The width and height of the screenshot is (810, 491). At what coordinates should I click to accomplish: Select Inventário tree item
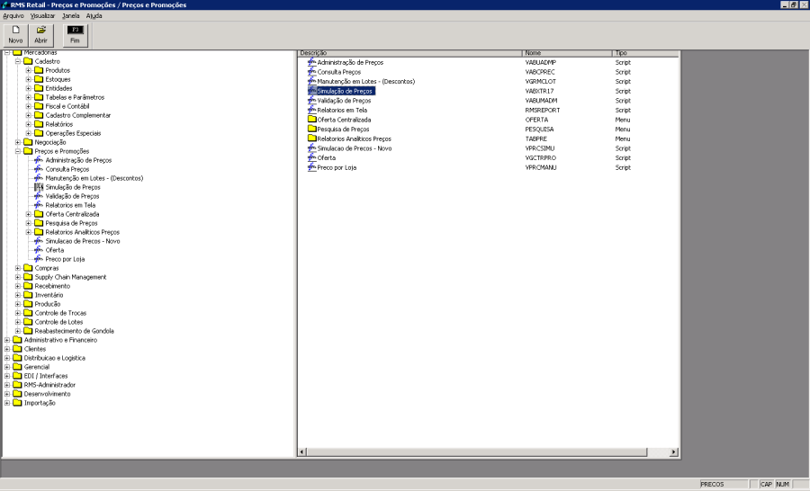click(49, 295)
